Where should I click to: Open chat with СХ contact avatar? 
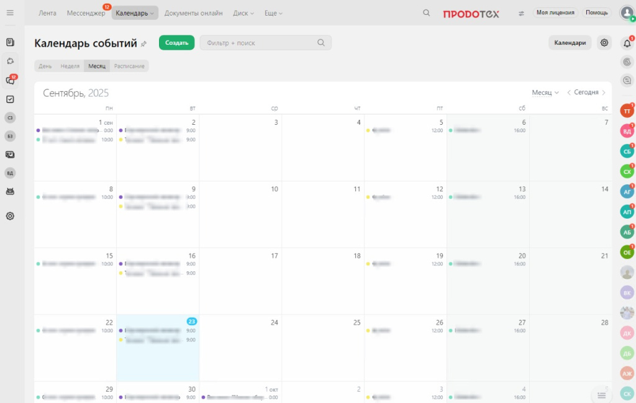[627, 171]
